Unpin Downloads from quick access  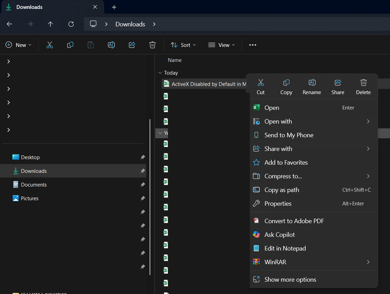[143, 171]
